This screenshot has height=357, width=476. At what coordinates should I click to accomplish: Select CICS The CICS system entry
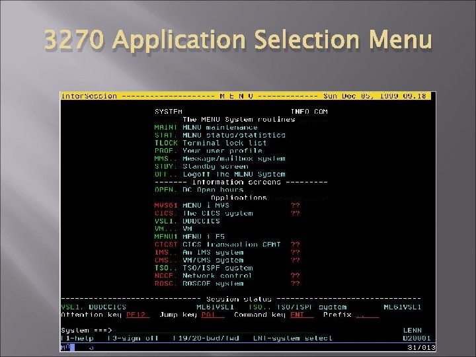click(x=227, y=214)
